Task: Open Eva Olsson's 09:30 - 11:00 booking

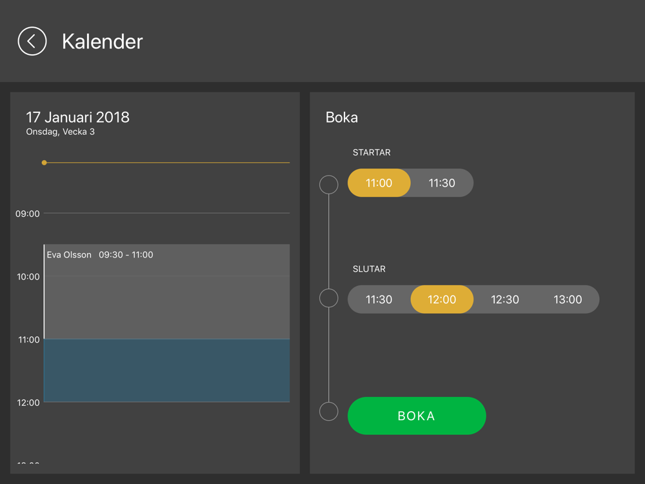Action: click(166, 291)
